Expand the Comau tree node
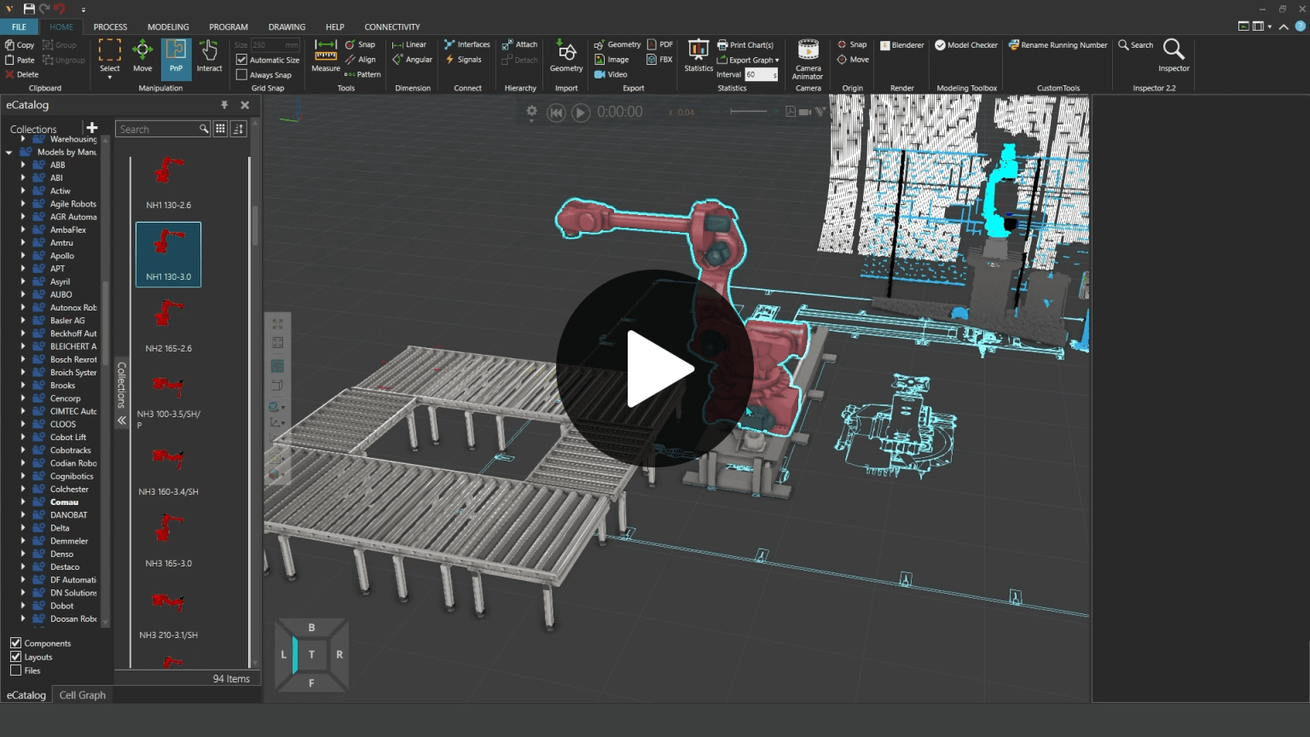This screenshot has height=737, width=1310. point(23,502)
